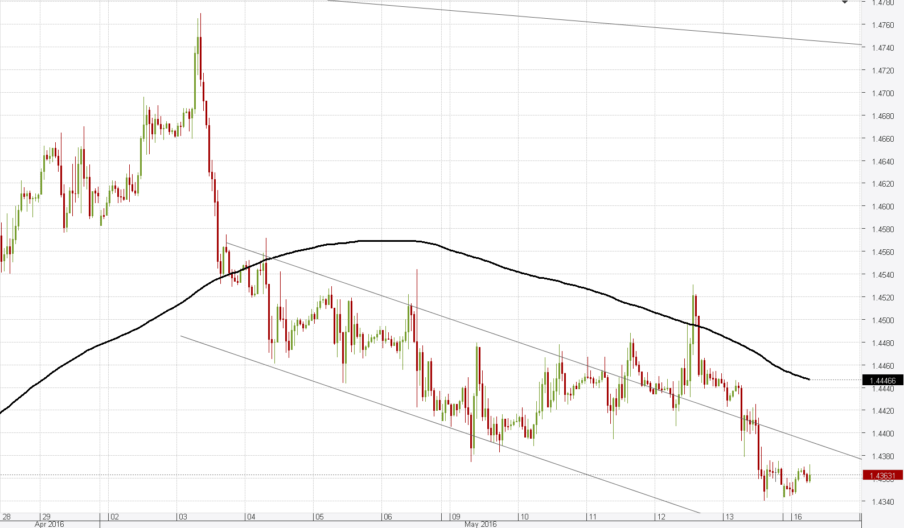Image resolution: width=904 pixels, height=528 pixels.
Task: Select the black moving average curve at its peak
Action: click(387, 241)
